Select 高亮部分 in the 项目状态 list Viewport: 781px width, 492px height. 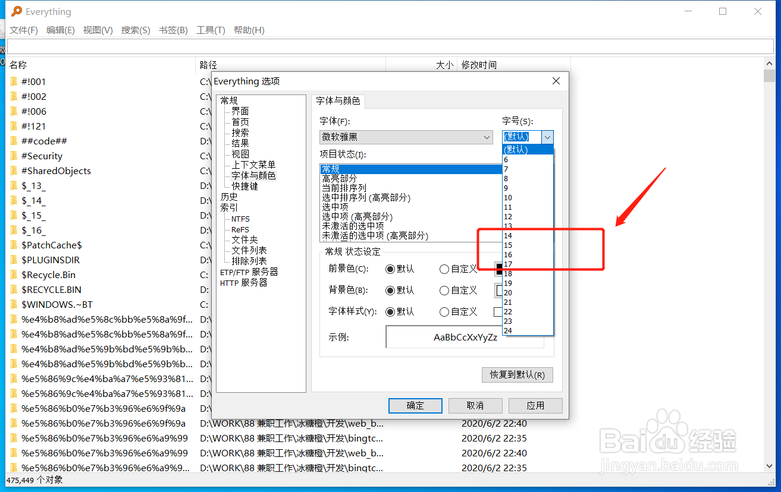pyautogui.click(x=339, y=178)
